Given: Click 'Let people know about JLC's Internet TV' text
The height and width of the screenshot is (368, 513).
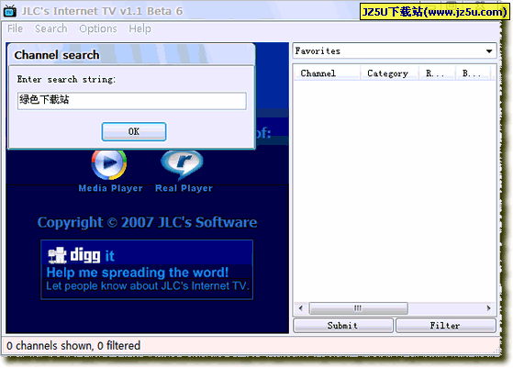Looking at the screenshot, I should pyautogui.click(x=148, y=286).
